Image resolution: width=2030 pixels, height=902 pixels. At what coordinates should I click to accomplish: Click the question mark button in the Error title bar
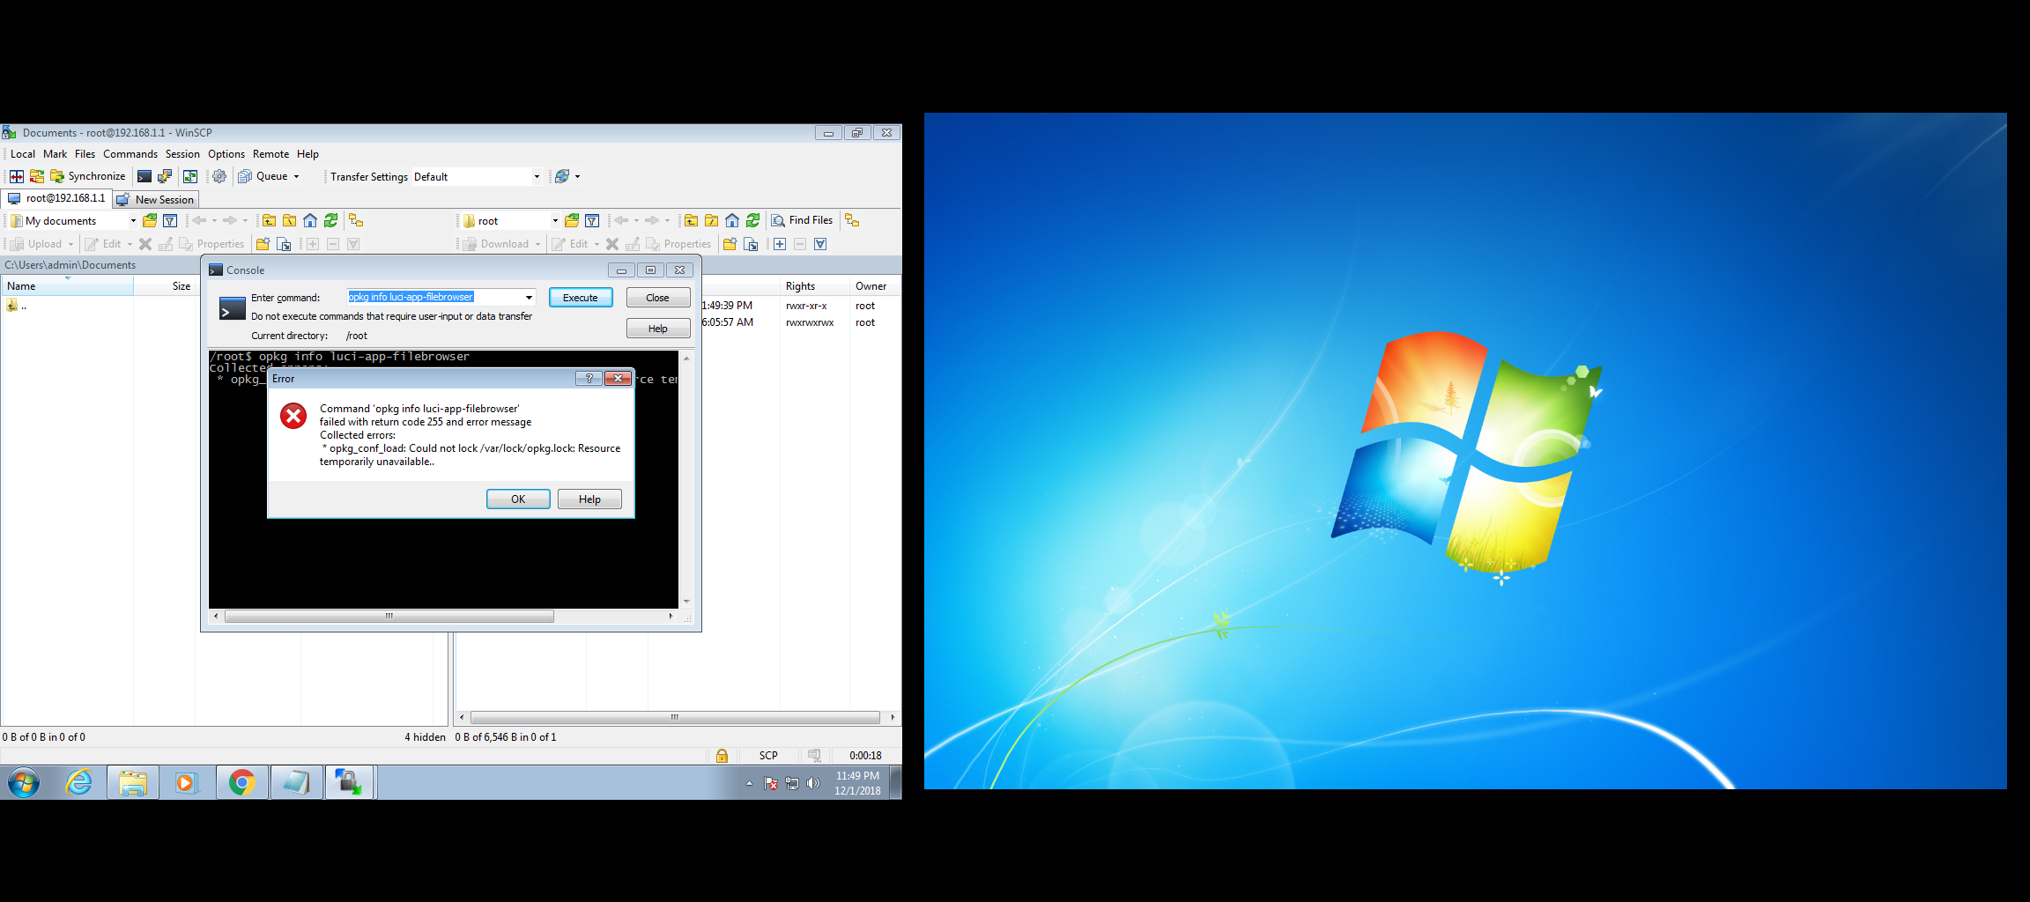point(589,379)
